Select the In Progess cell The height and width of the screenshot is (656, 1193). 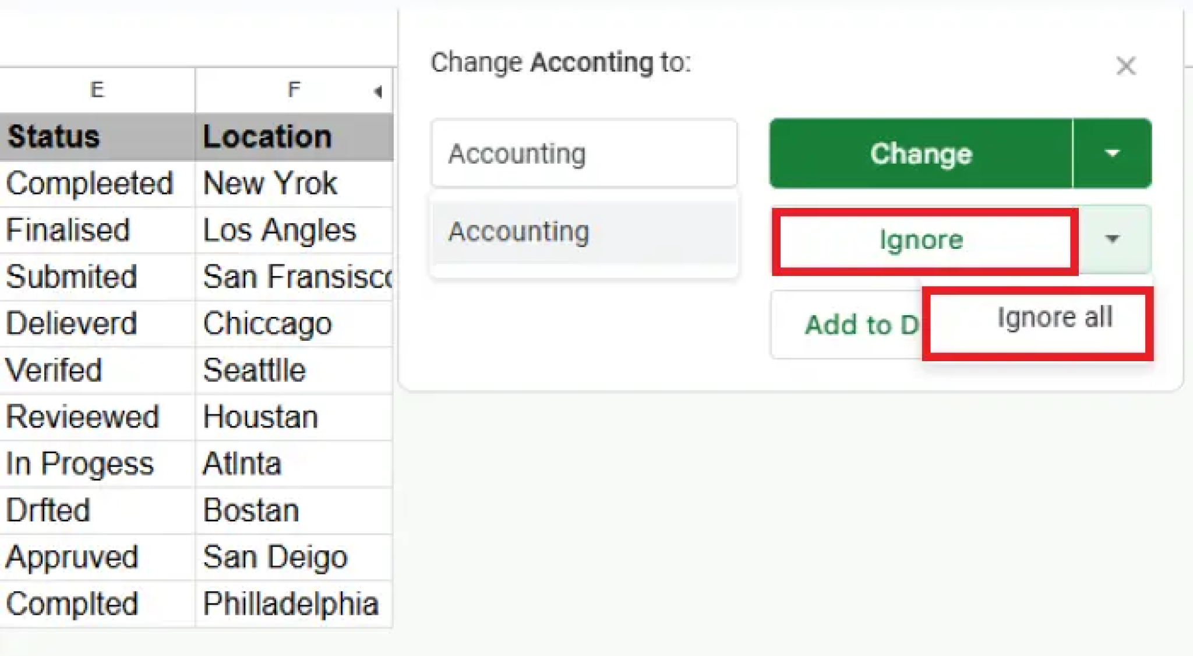coord(97,464)
